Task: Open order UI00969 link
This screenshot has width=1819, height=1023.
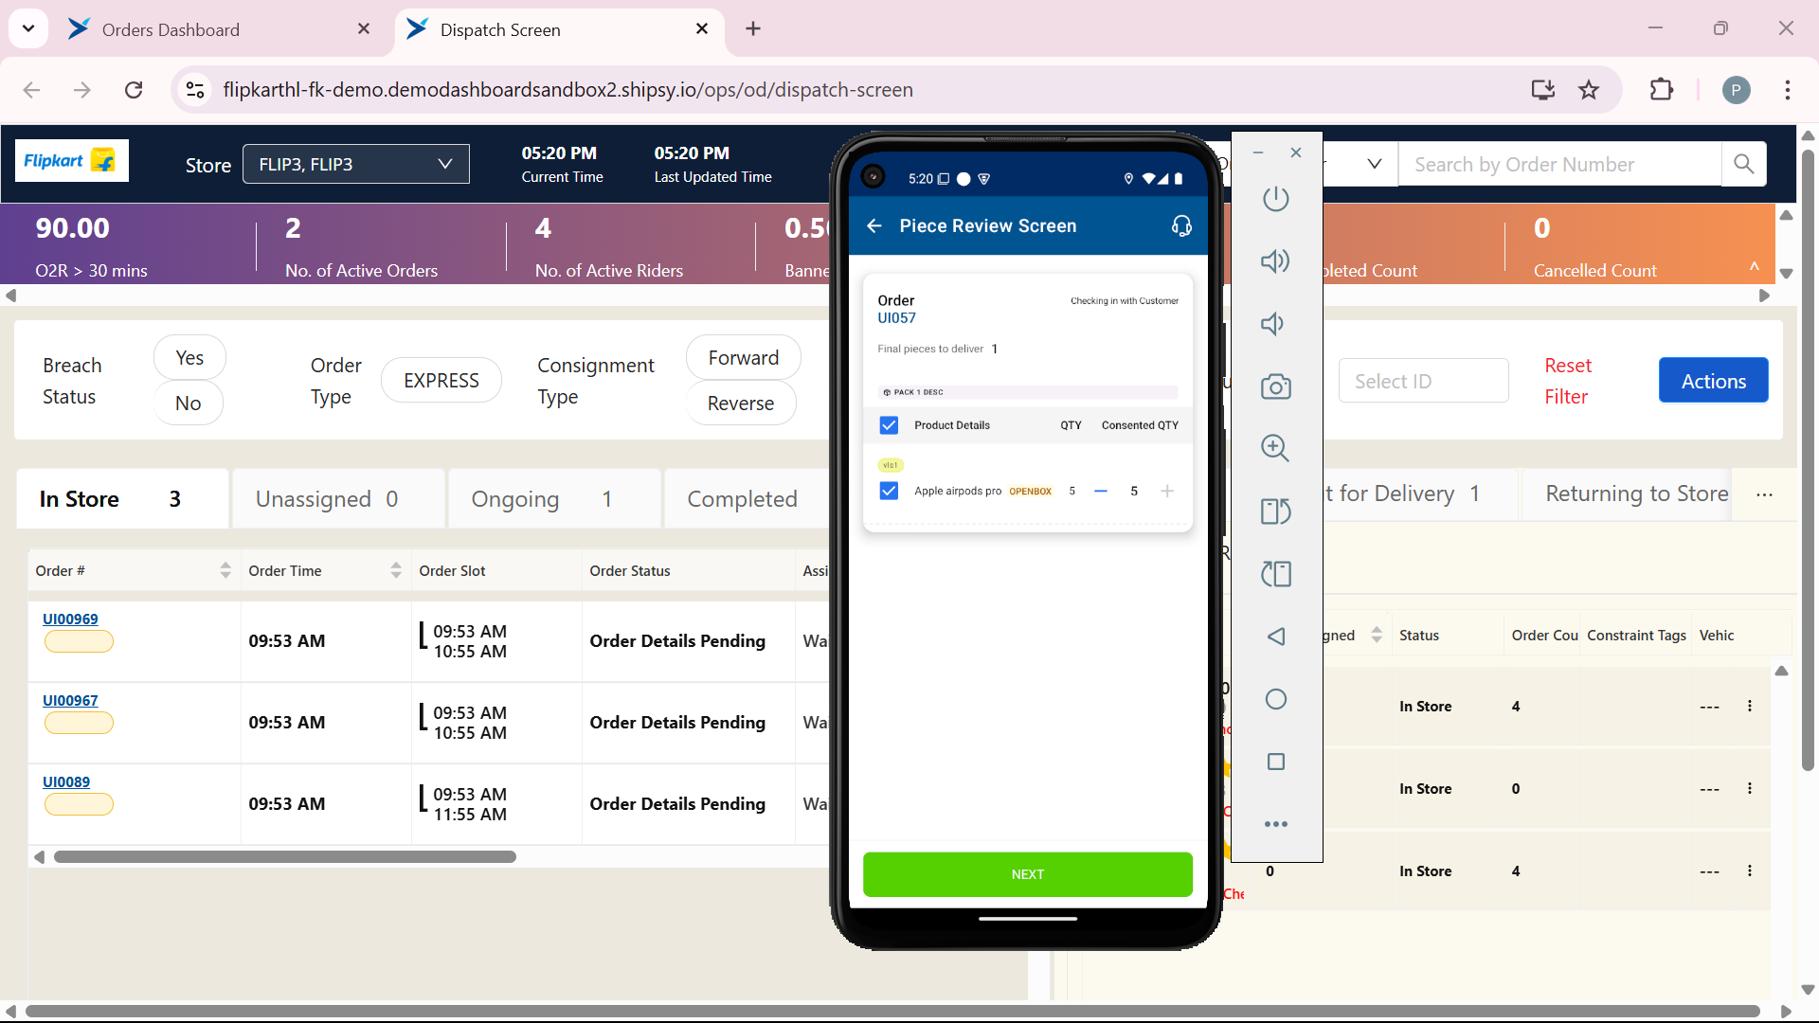Action: pyautogui.click(x=70, y=619)
